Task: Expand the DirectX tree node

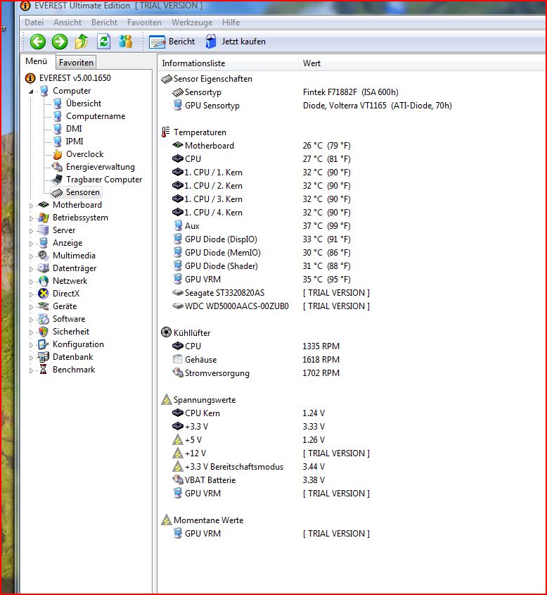Action: tap(31, 294)
